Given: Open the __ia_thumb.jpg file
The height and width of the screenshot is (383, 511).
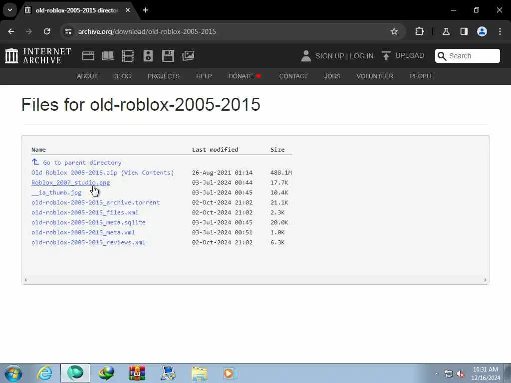Looking at the screenshot, I should (x=56, y=192).
